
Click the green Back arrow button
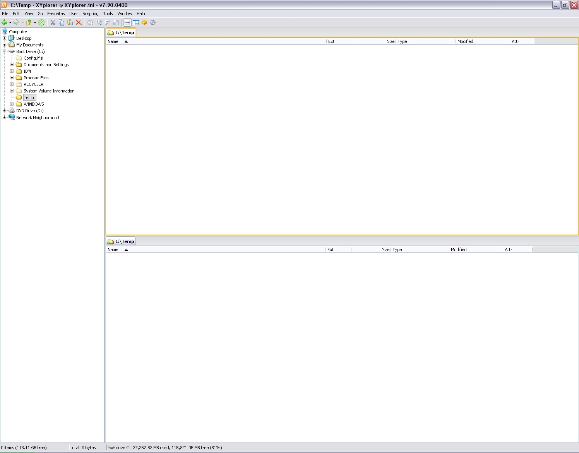point(4,22)
